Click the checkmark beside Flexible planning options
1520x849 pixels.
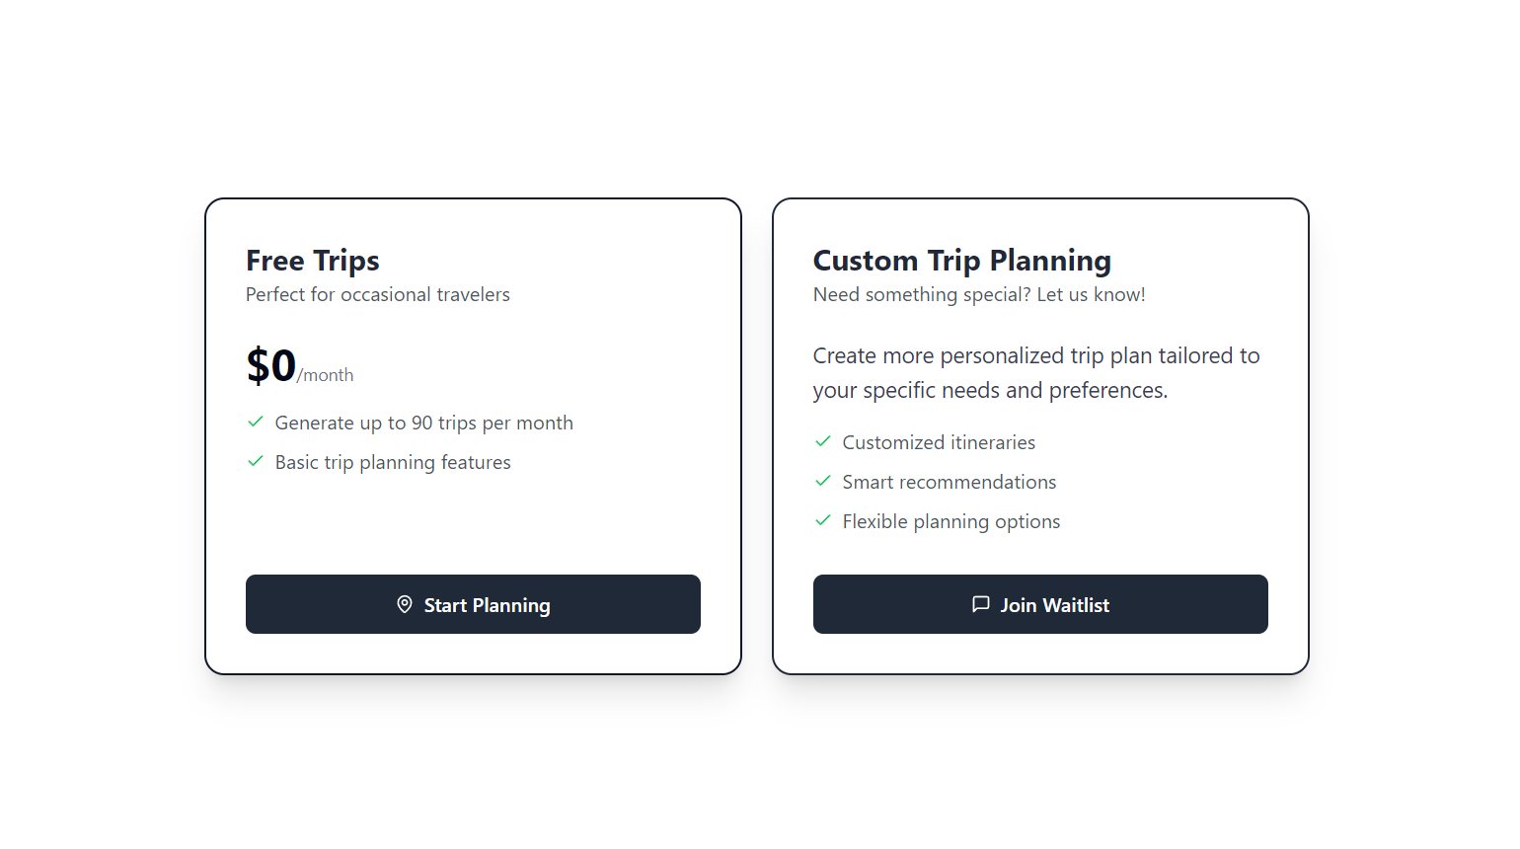tap(823, 520)
